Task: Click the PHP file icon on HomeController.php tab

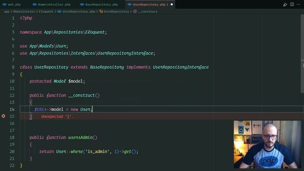Action: tap(35, 4)
